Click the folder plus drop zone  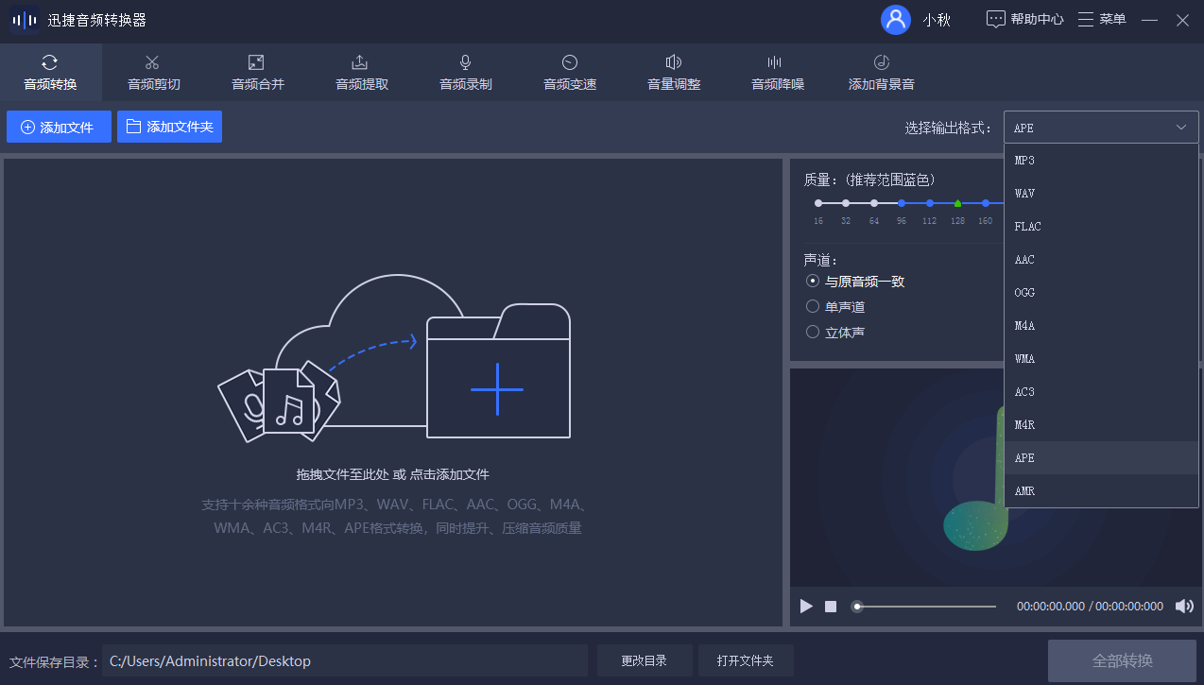pyautogui.click(x=498, y=371)
